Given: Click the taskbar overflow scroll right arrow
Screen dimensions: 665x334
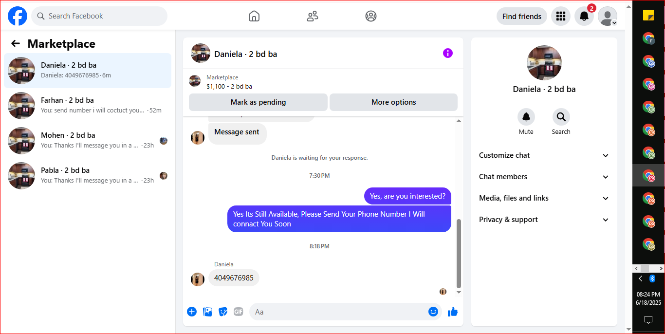Looking at the screenshot, I should tap(661, 268).
